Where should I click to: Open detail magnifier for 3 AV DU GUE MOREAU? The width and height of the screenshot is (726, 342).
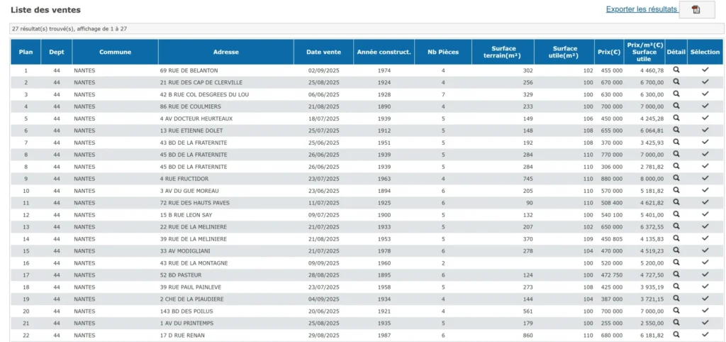pos(676,190)
